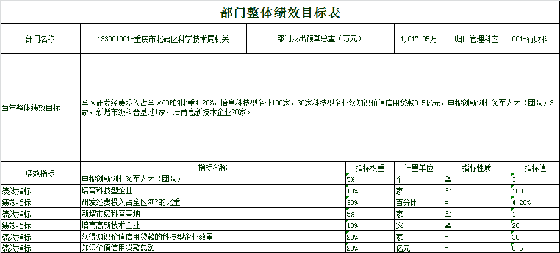Click the '当年整体绩效目标' label
The image size is (560, 253).
point(40,108)
